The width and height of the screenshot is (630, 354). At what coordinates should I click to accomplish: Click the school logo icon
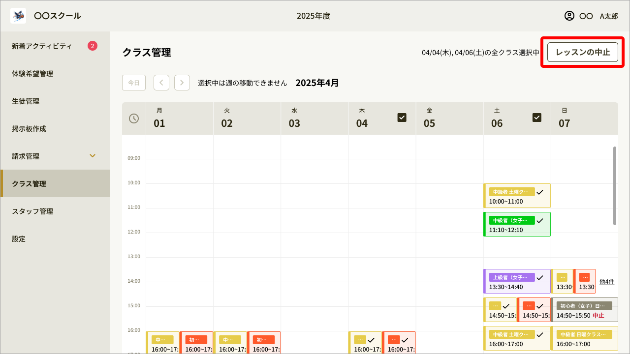tap(18, 15)
